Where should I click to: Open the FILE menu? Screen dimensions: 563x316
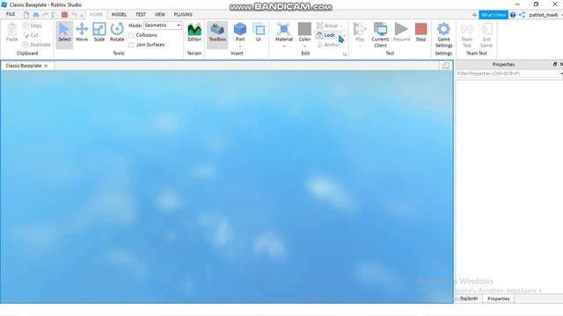(11, 14)
